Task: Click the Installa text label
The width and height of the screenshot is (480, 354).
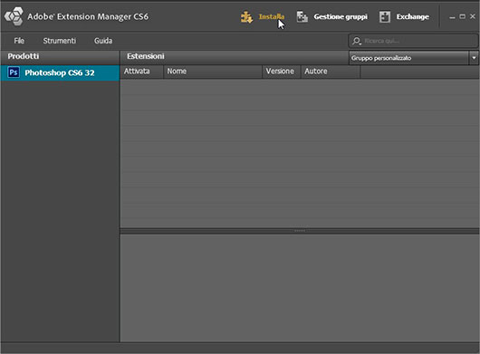Action: point(272,16)
